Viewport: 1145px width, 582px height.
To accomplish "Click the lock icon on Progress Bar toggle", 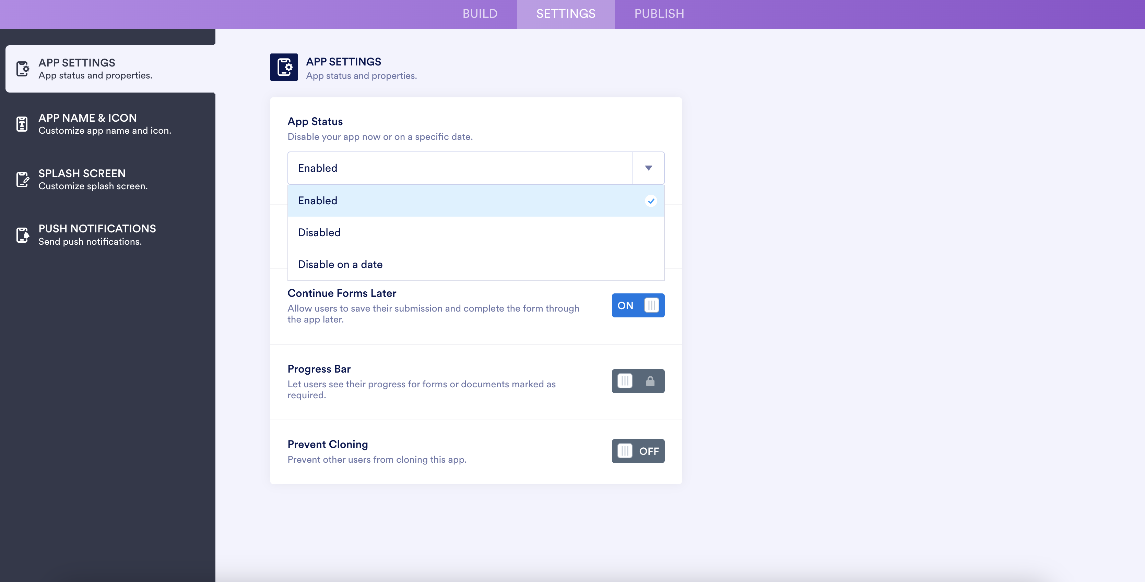I will 650,381.
